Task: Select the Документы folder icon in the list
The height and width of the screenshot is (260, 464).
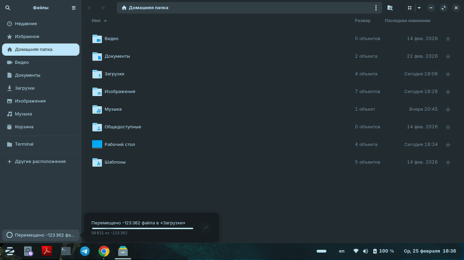Action: coord(97,56)
